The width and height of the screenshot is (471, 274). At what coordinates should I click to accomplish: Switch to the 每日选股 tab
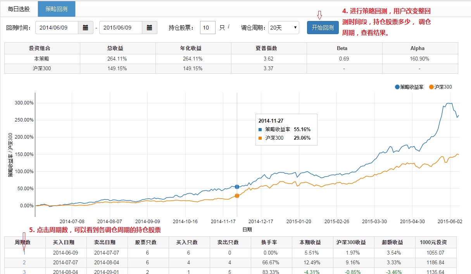(x=19, y=9)
